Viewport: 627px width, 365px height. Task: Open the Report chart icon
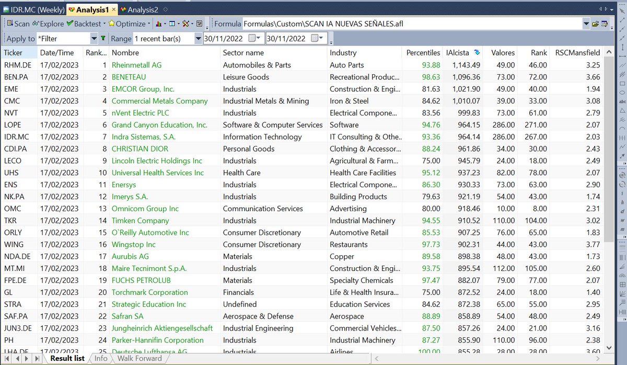pyautogui.click(x=159, y=24)
